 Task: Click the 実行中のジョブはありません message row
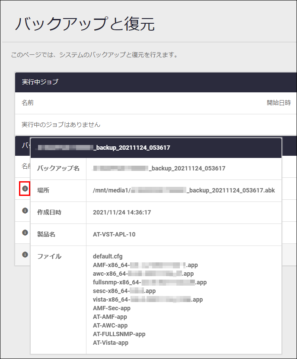click(x=61, y=125)
